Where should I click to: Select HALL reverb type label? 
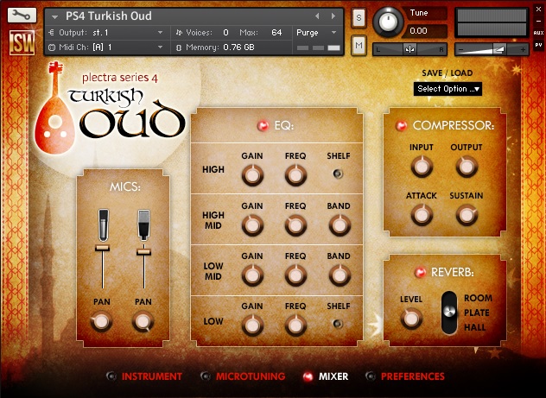(x=474, y=327)
